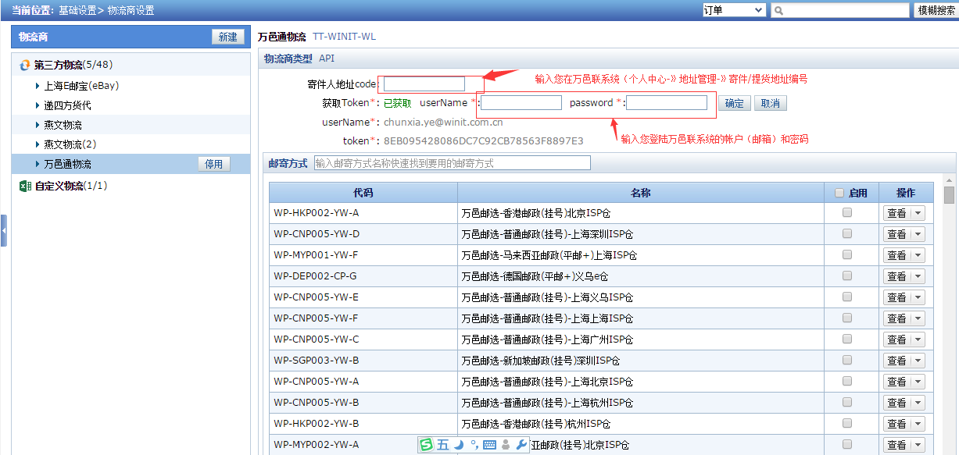
Task: Open the IME wrench settings icon
Action: [522, 445]
